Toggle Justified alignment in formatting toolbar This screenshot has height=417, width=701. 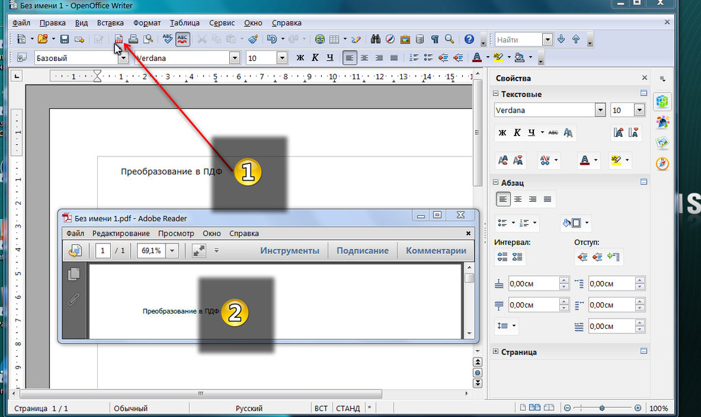click(x=394, y=57)
